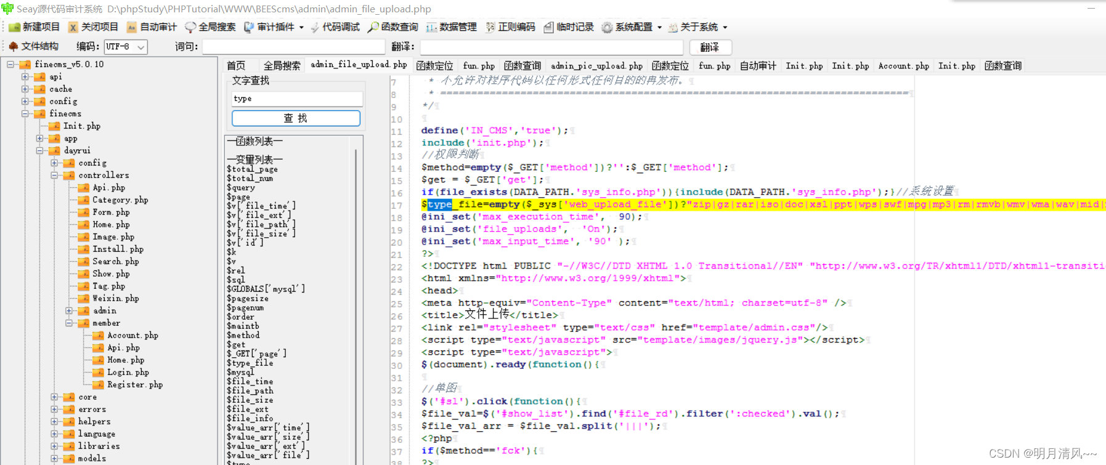
Task: Click the 代码调试 toolbar icon
Action: (315, 27)
